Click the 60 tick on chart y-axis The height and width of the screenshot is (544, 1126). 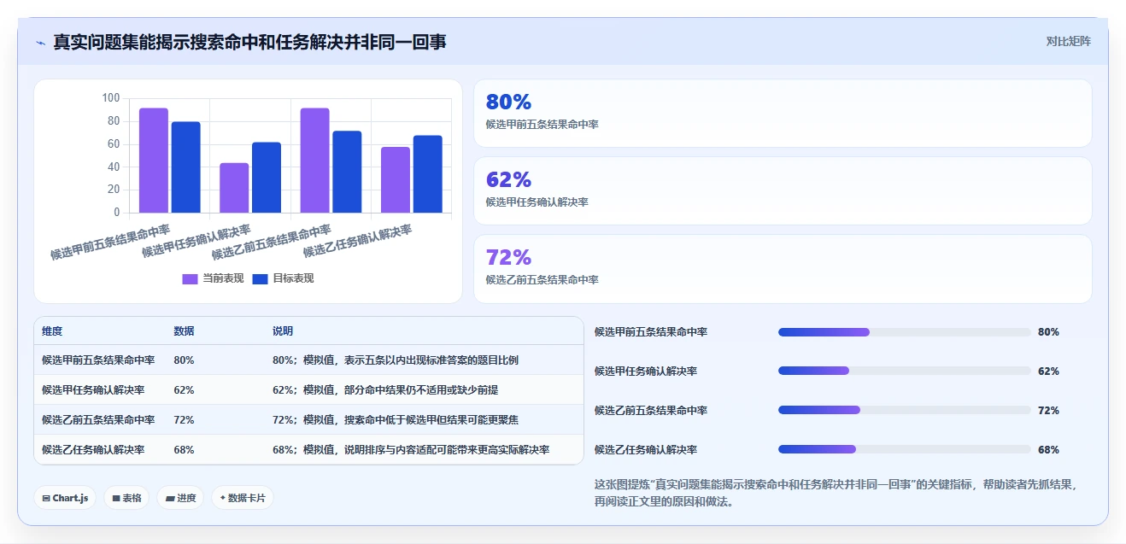113,144
